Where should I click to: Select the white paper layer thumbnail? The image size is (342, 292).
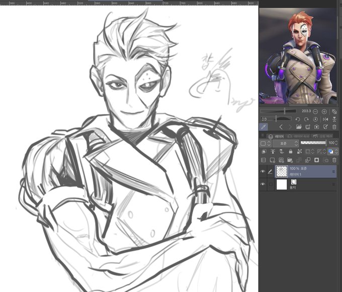click(282, 185)
